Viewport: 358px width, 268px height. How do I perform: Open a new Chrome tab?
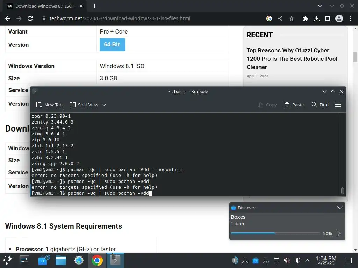pos(94,6)
